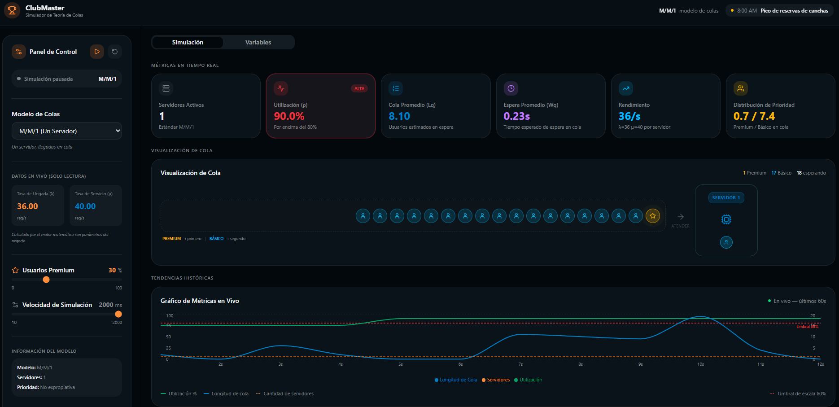Screen dimensions: 839x407
Task: Click the SERVIDOR 1 label badge
Action: click(x=726, y=197)
